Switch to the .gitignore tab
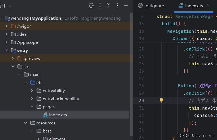The height and width of the screenshot is (140, 217). (x=151, y=6)
